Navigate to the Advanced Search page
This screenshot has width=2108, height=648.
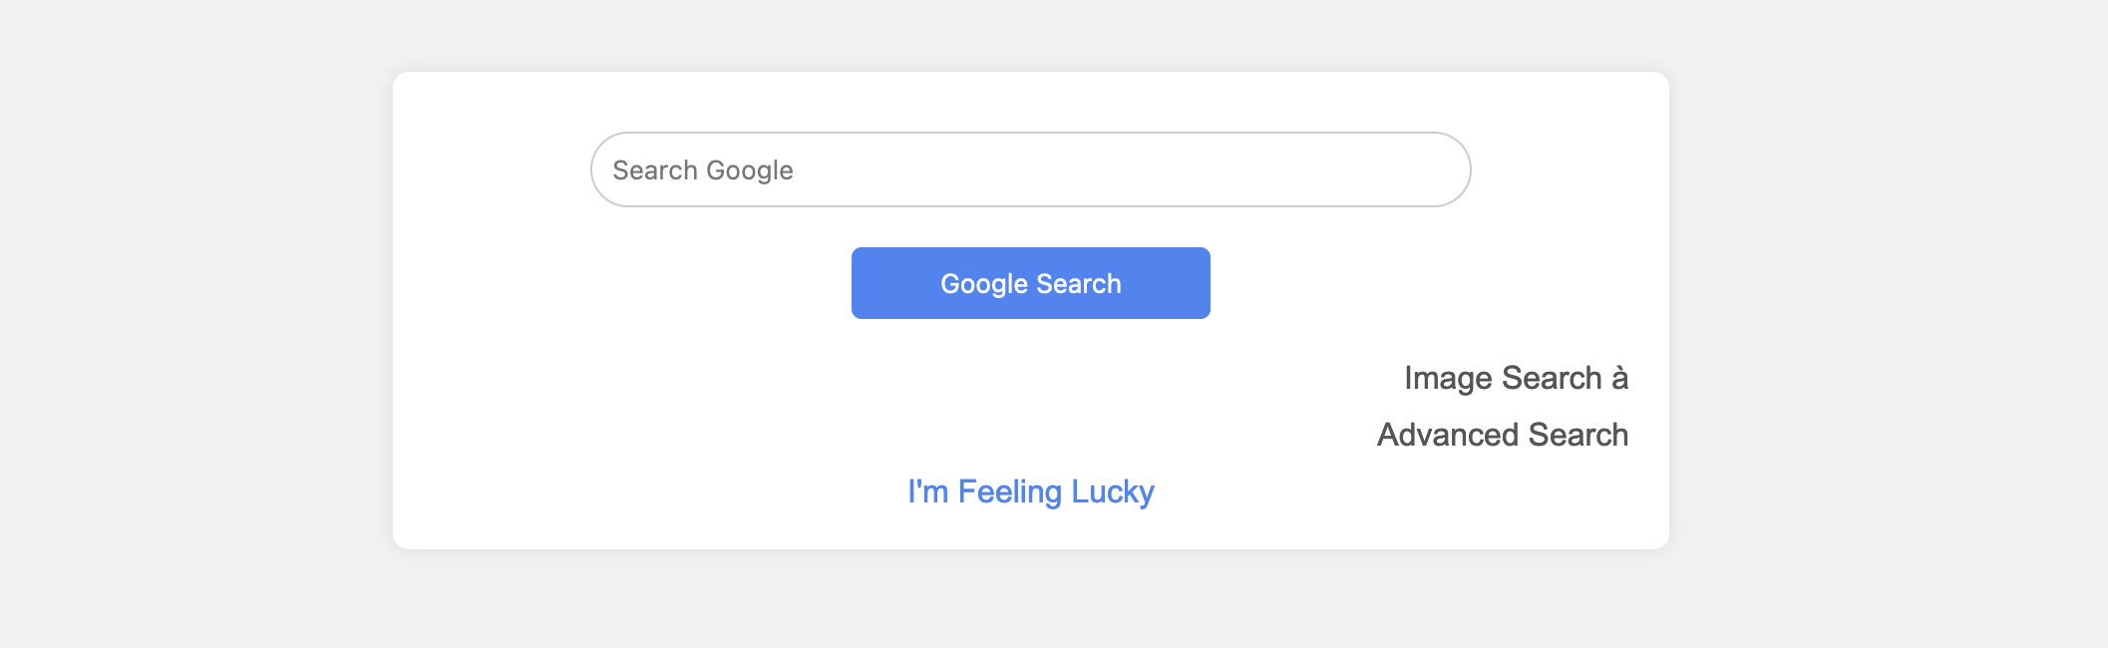click(1502, 435)
